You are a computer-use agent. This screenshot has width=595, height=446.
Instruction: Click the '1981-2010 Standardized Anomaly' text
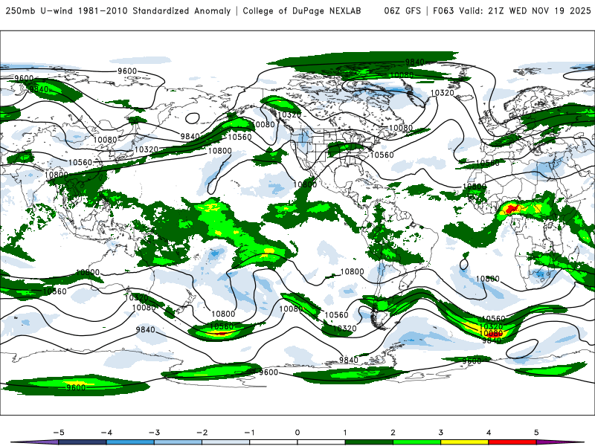point(155,10)
